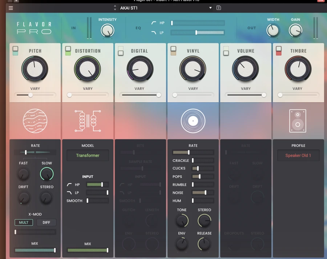
Task: Adjust the Vinyl Vary slider
Action: 193,95
